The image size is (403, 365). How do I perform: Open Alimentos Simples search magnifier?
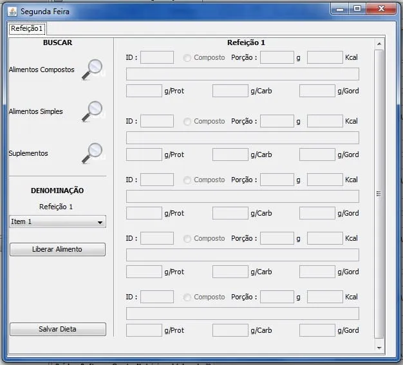(92, 111)
